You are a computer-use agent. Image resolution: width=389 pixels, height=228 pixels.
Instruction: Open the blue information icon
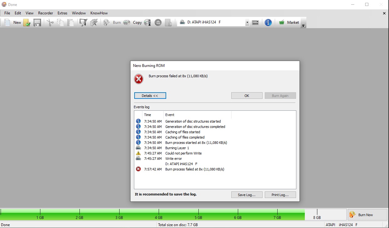[x=268, y=23]
